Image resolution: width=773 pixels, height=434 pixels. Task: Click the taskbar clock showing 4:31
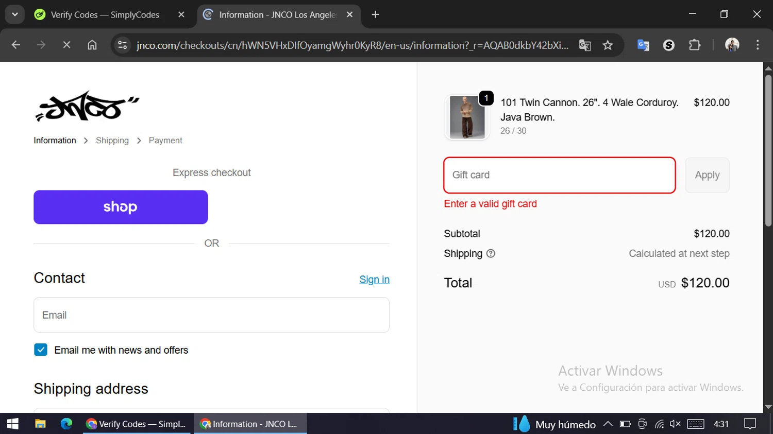pyautogui.click(x=721, y=424)
